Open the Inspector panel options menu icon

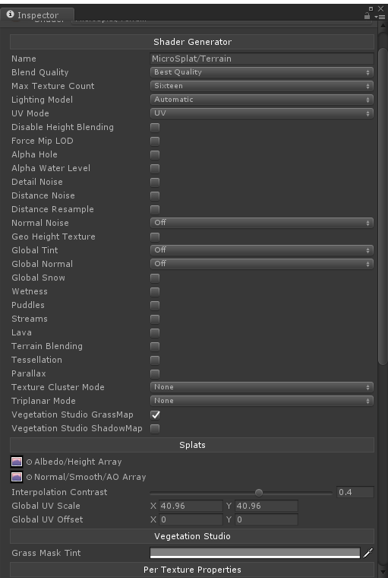point(380,17)
